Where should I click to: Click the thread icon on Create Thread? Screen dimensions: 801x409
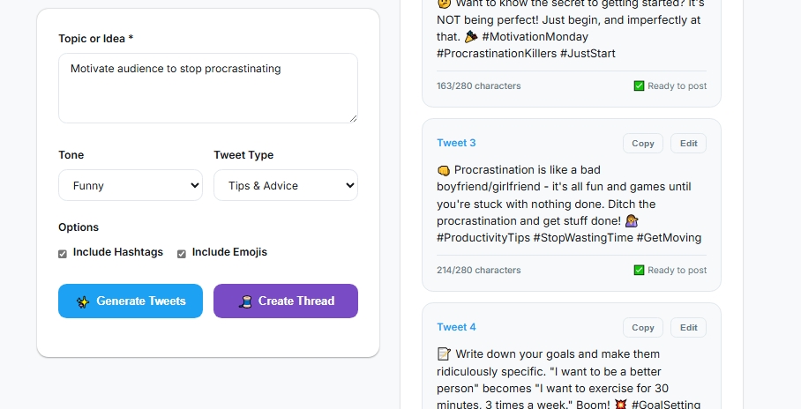pyautogui.click(x=245, y=301)
